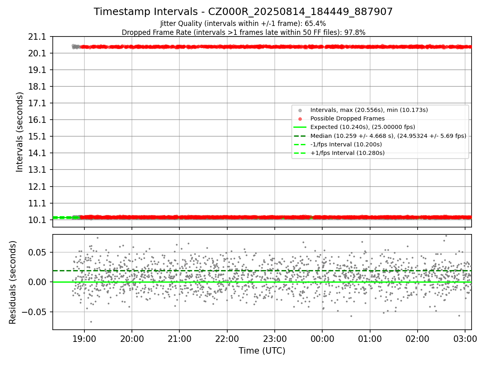Viewport: 487px width, 365px height.
Task: Click the dark green dashed median legend sample
Action: pyautogui.click(x=300, y=136)
